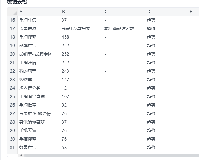The height and width of the screenshot is (160, 199).
Task: Click cell 手机天猫
Action: [x=39, y=130]
